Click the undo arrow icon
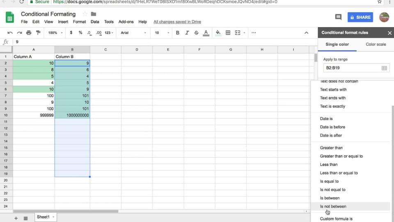The image size is (394, 222). click(x=10, y=33)
